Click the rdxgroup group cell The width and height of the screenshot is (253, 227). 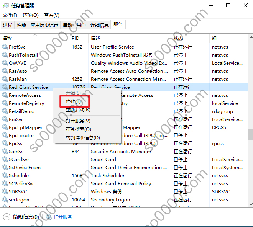(x=222, y=111)
